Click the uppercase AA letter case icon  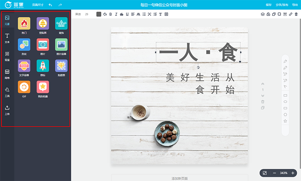click(x=138, y=14)
